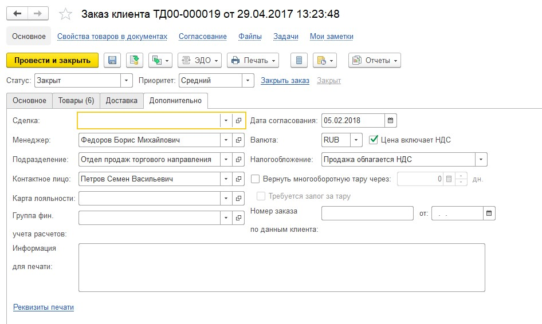542x324 pixels.
Task: Open the Доставка tab
Action: pos(121,101)
